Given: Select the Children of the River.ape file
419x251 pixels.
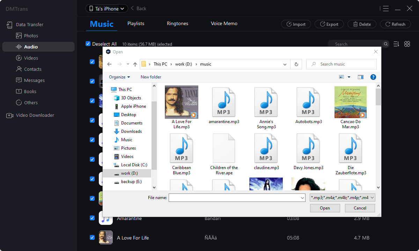Looking at the screenshot, I should tap(224, 154).
